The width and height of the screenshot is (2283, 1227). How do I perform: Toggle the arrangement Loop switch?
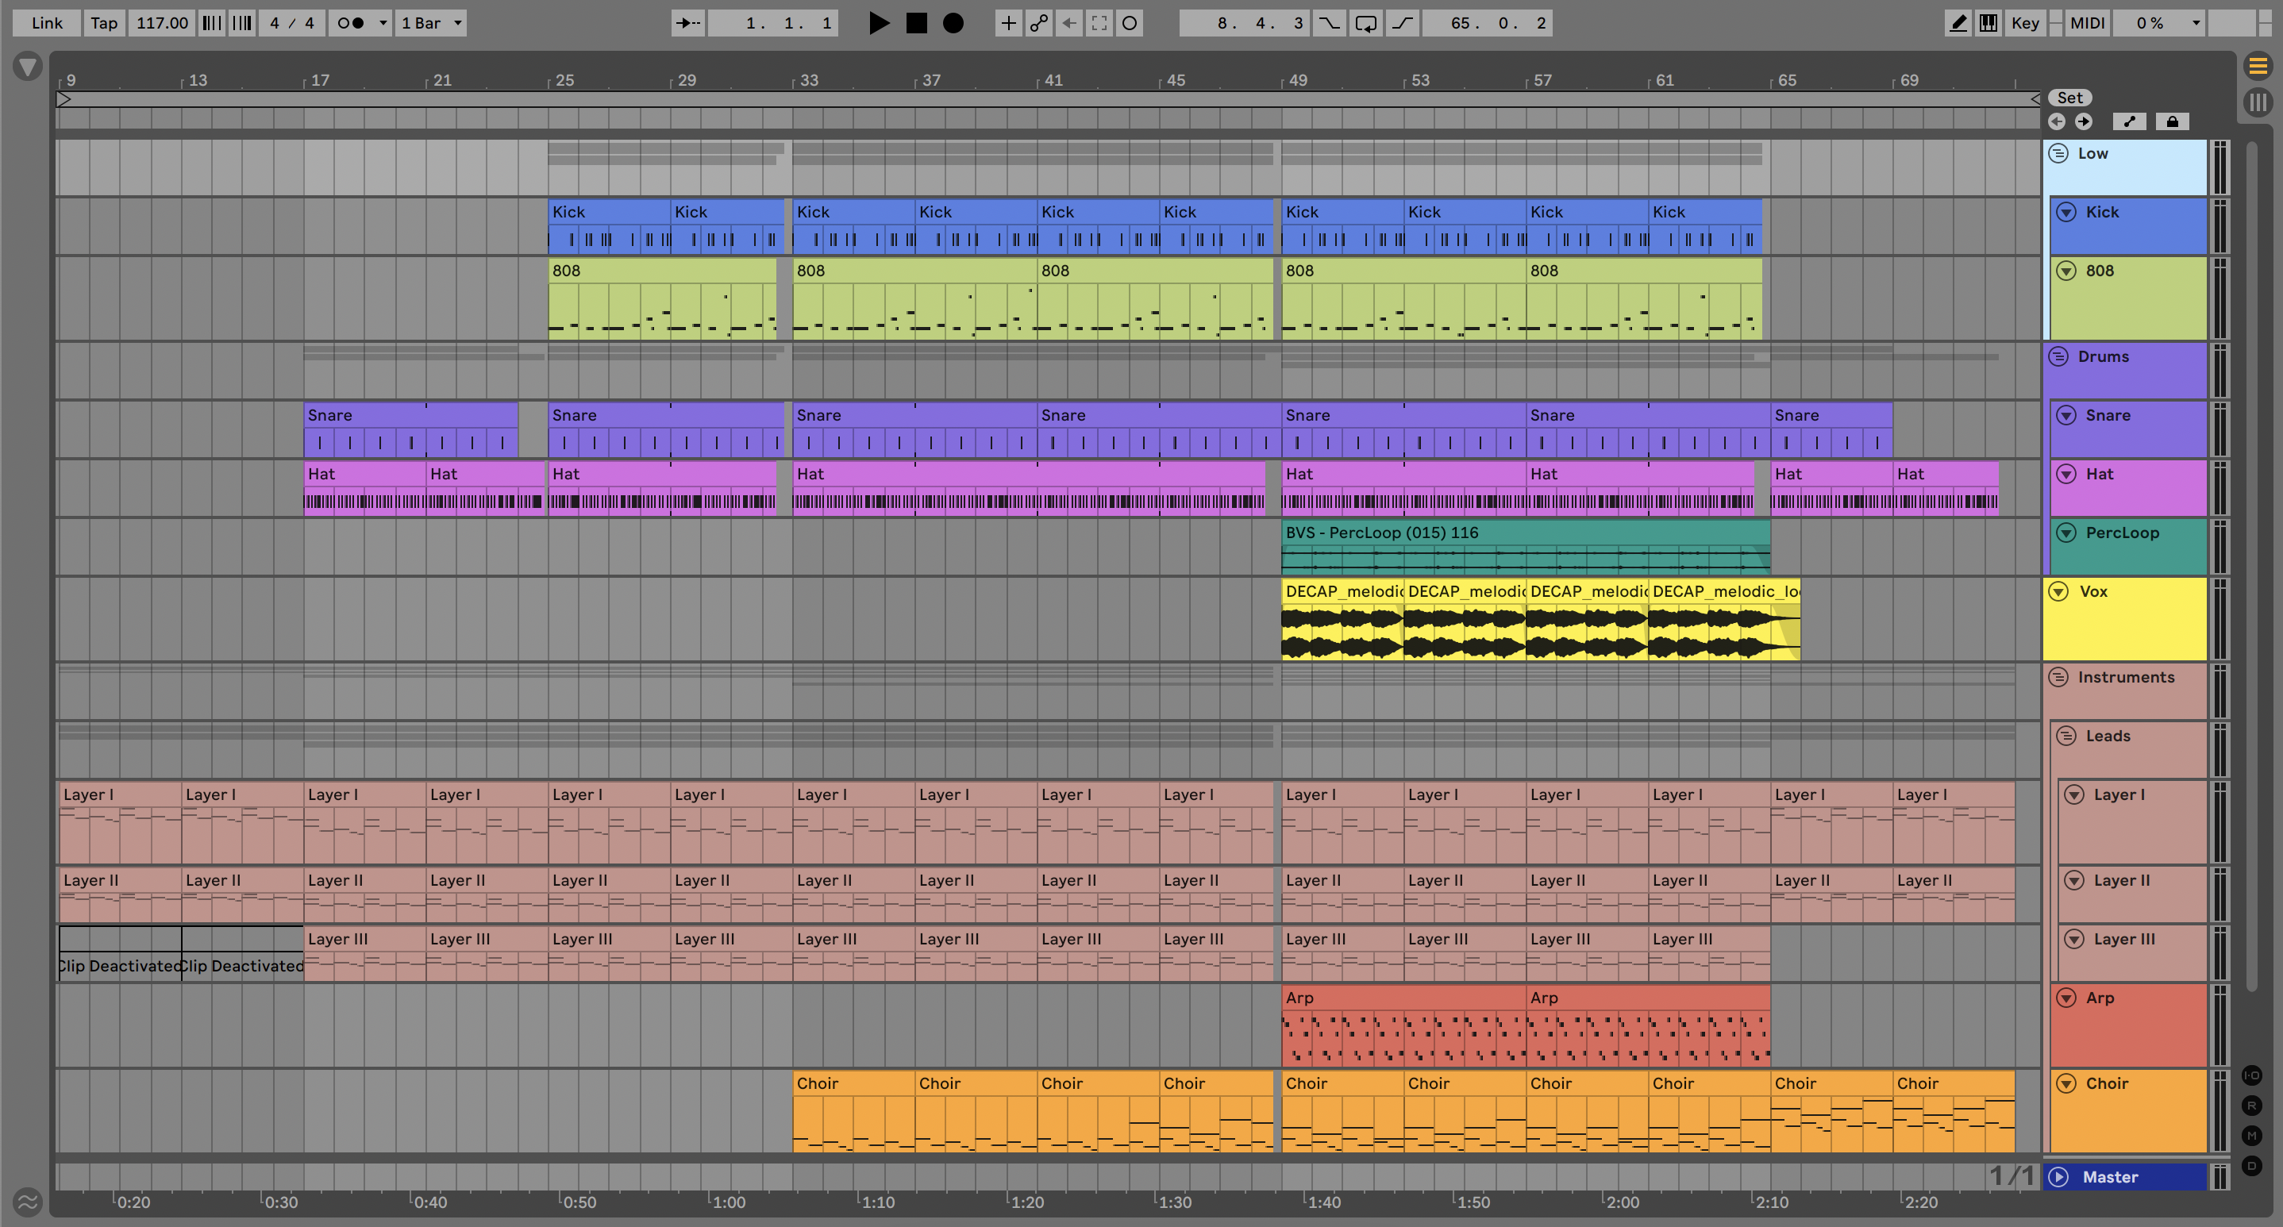(1365, 23)
